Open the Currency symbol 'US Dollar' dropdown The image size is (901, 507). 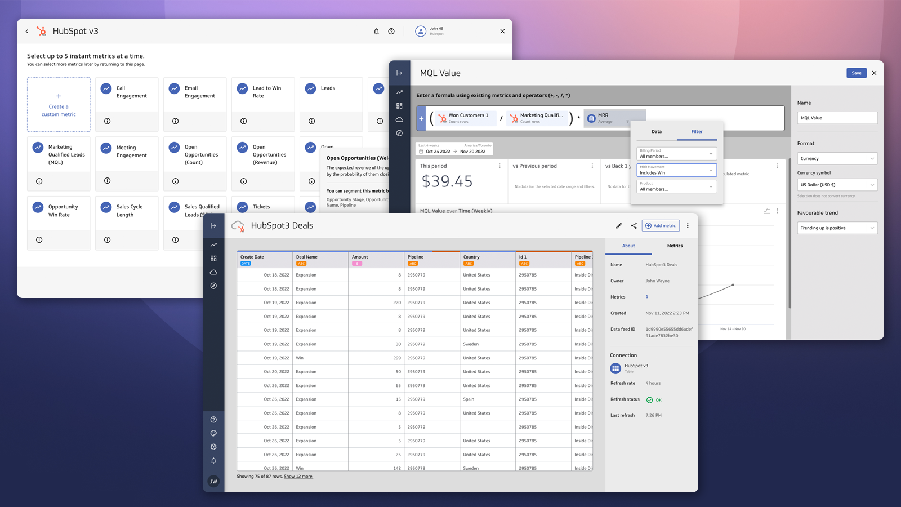(837, 184)
